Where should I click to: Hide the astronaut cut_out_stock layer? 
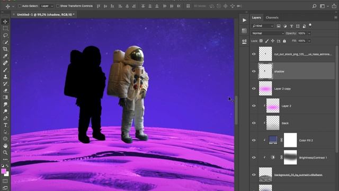point(254,54)
